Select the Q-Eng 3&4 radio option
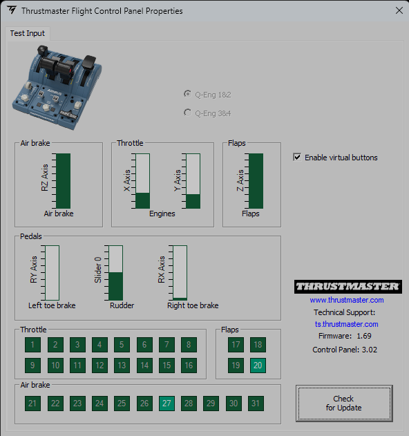The image size is (409, 436). tap(187, 113)
